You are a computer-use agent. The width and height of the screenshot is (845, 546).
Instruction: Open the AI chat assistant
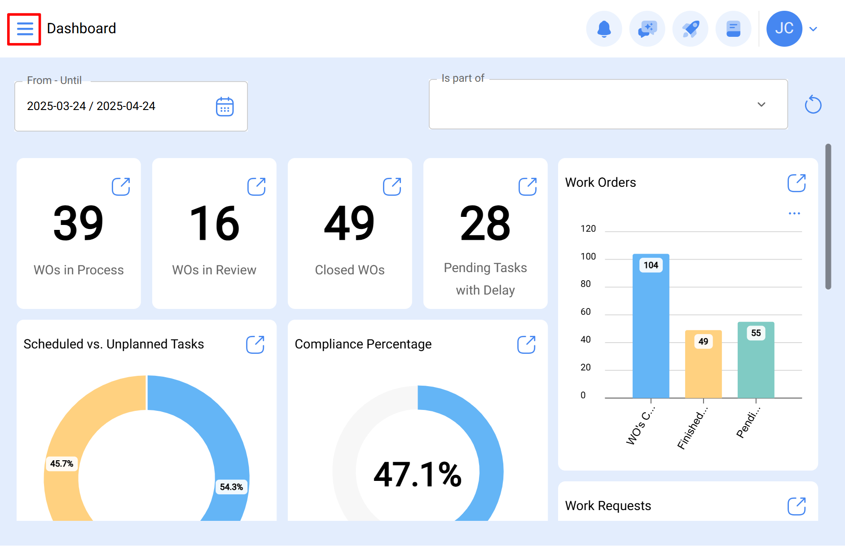pos(647,28)
